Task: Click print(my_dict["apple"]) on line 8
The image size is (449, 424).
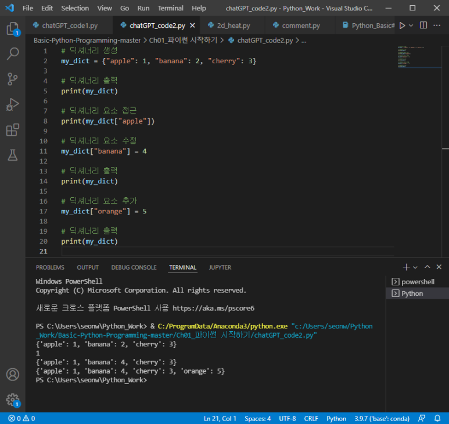Action: point(107,121)
